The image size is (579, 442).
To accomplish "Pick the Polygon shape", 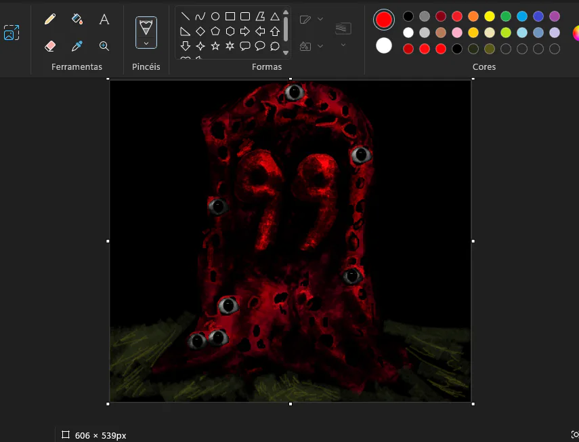I will 260,16.
